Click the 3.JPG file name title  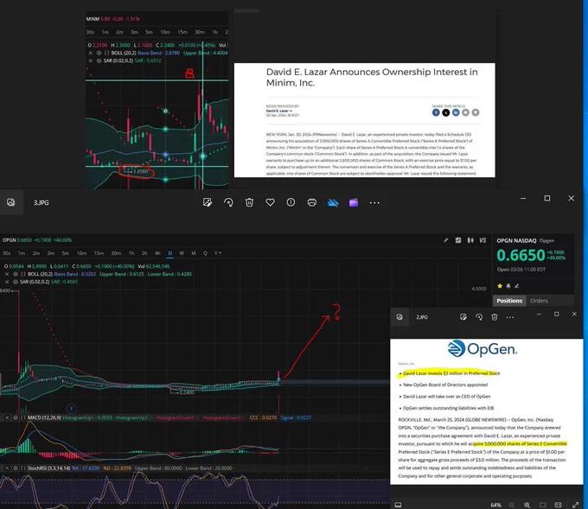point(42,202)
